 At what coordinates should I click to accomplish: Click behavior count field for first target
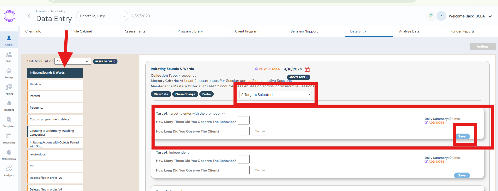(x=244, y=120)
